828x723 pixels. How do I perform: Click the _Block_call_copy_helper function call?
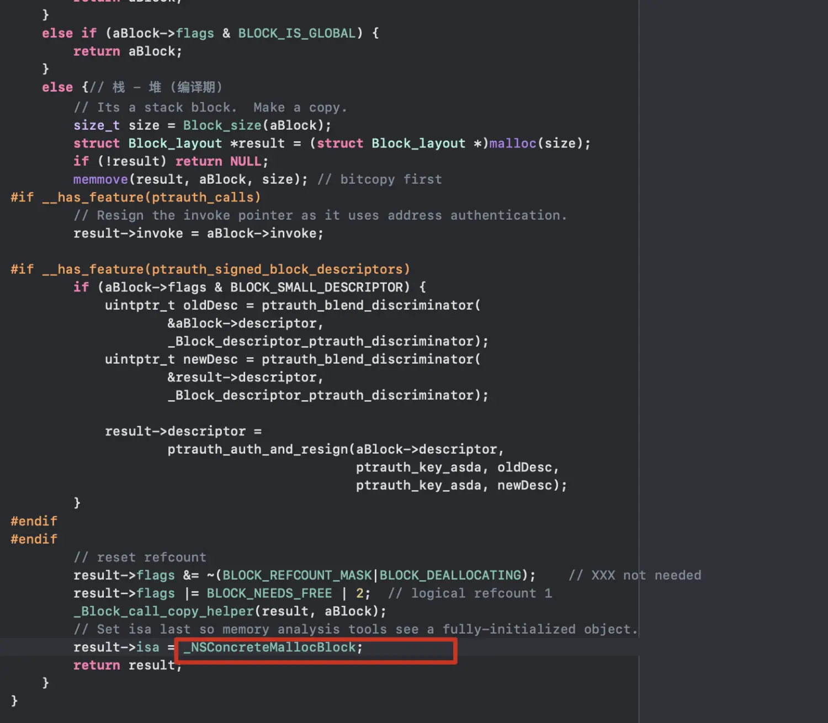point(164,612)
